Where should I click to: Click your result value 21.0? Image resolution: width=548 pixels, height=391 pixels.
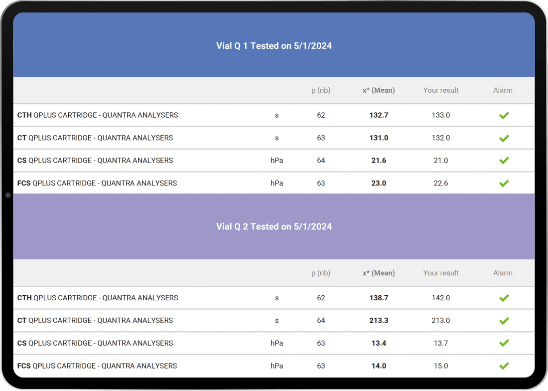pos(441,161)
